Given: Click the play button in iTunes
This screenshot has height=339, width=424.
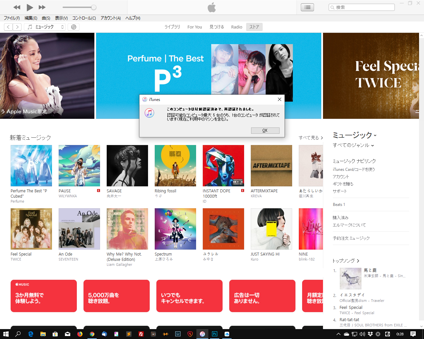Looking at the screenshot, I should pyautogui.click(x=30, y=7).
